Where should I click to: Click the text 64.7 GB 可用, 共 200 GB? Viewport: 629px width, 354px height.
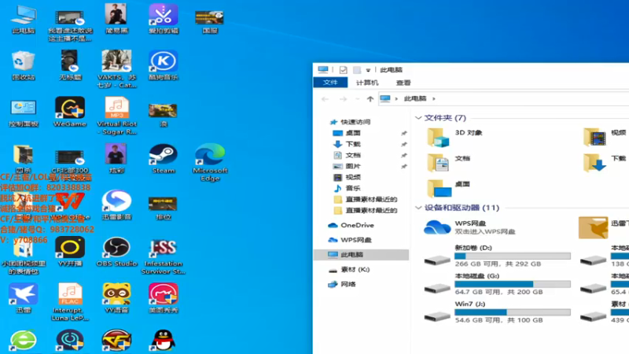click(x=498, y=292)
